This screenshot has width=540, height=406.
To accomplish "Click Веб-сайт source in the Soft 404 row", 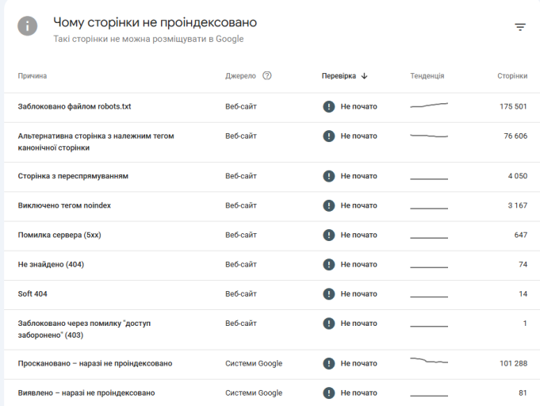I will (x=241, y=294).
